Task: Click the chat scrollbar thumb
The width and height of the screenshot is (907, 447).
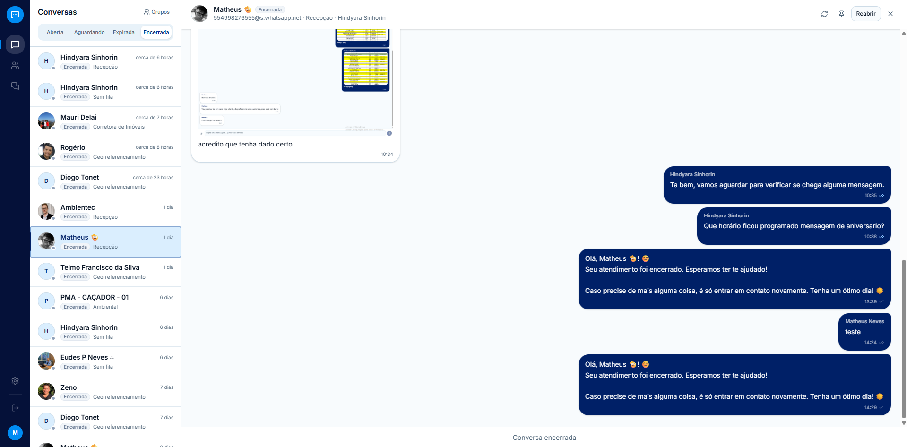Action: click(904, 338)
